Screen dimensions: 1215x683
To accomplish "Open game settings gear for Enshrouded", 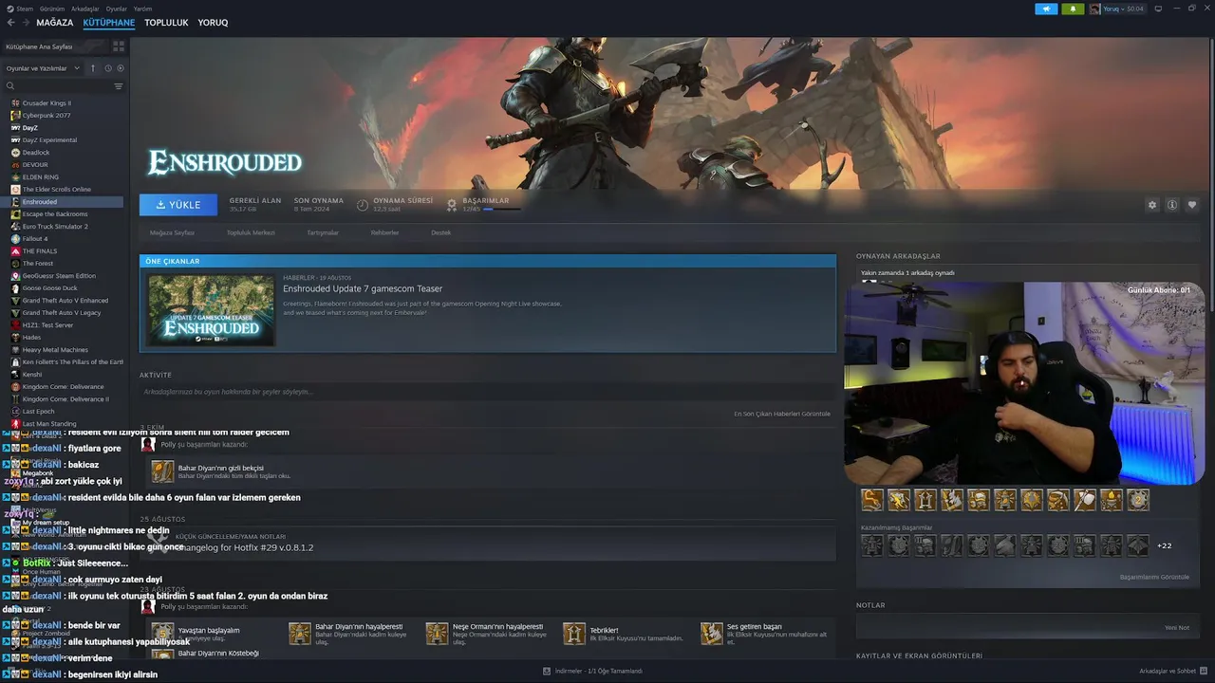I will click(1152, 205).
